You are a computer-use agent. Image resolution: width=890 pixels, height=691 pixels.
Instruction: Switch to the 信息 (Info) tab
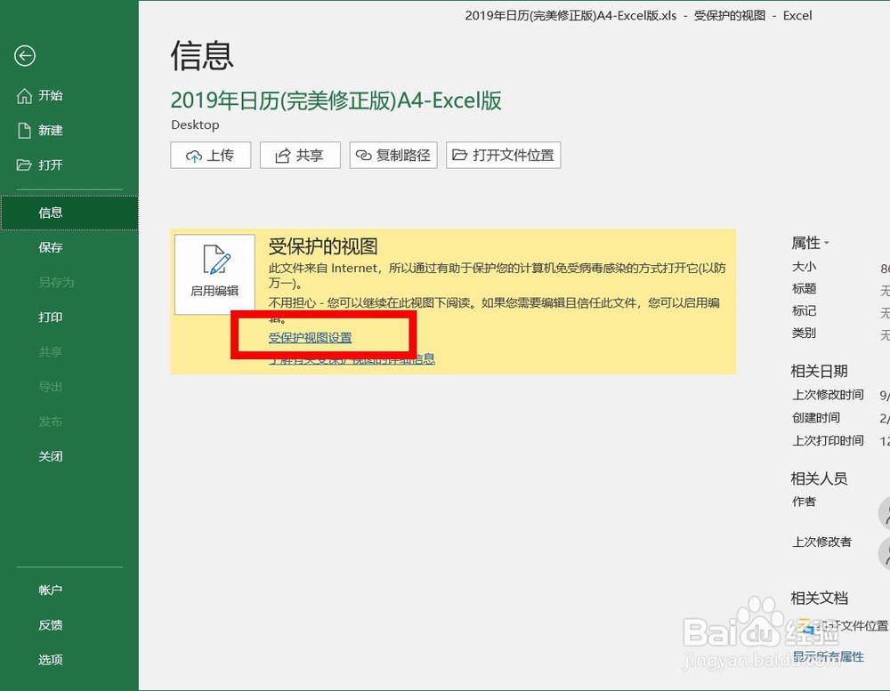pos(51,212)
